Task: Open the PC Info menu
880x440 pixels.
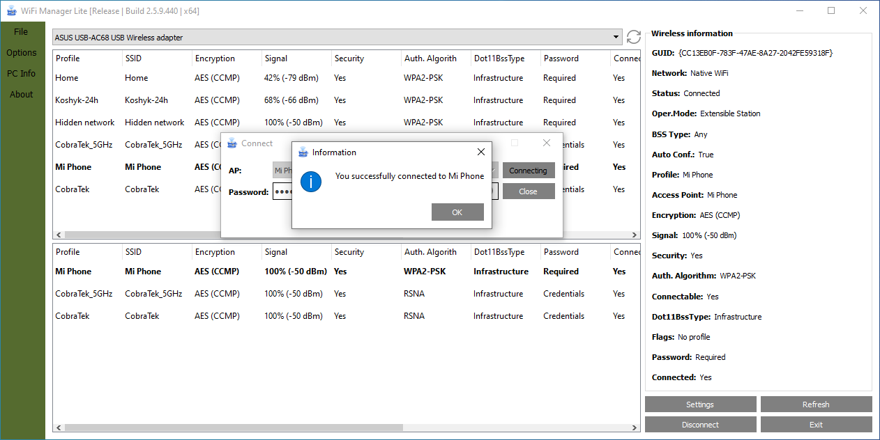Action: [22, 74]
